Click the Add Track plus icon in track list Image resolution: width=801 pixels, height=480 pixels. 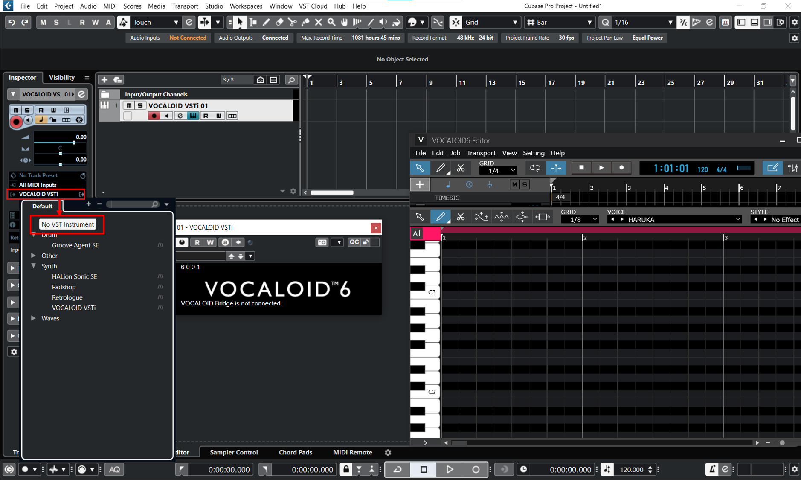coord(104,80)
